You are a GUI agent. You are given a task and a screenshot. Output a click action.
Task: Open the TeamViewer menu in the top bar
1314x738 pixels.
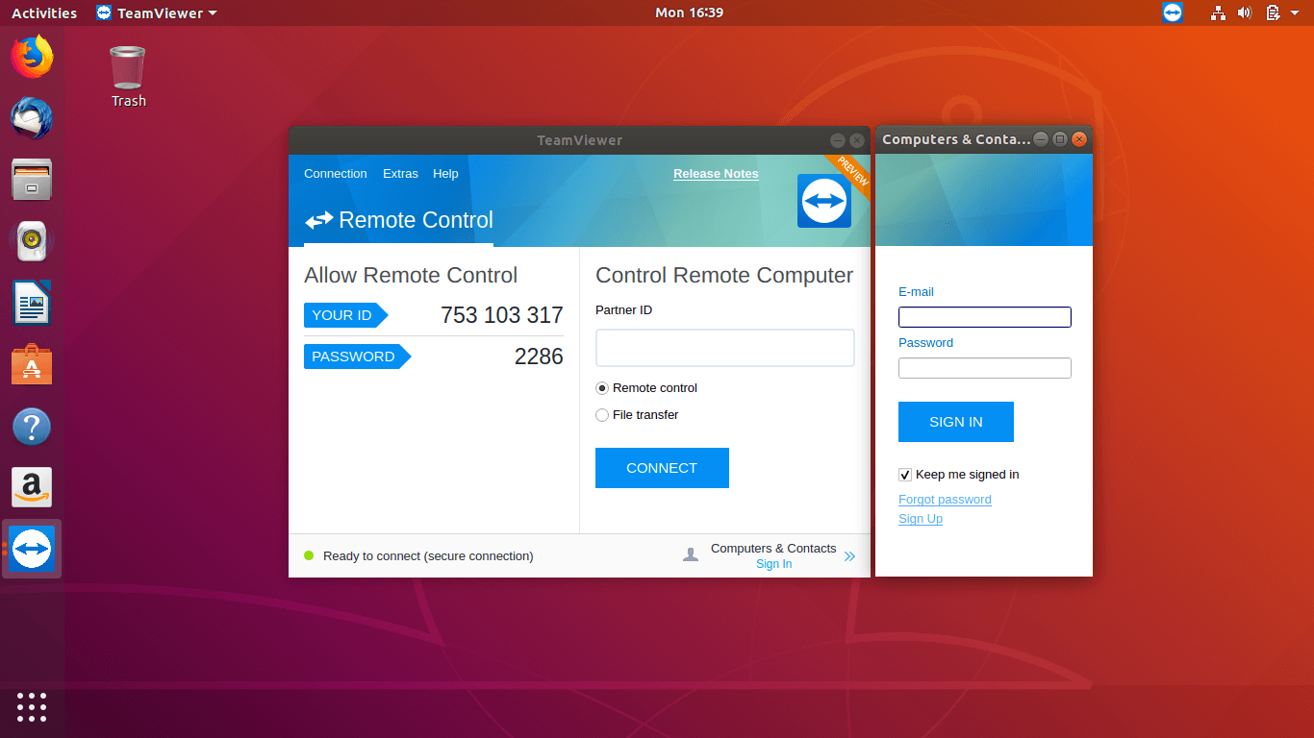click(156, 12)
